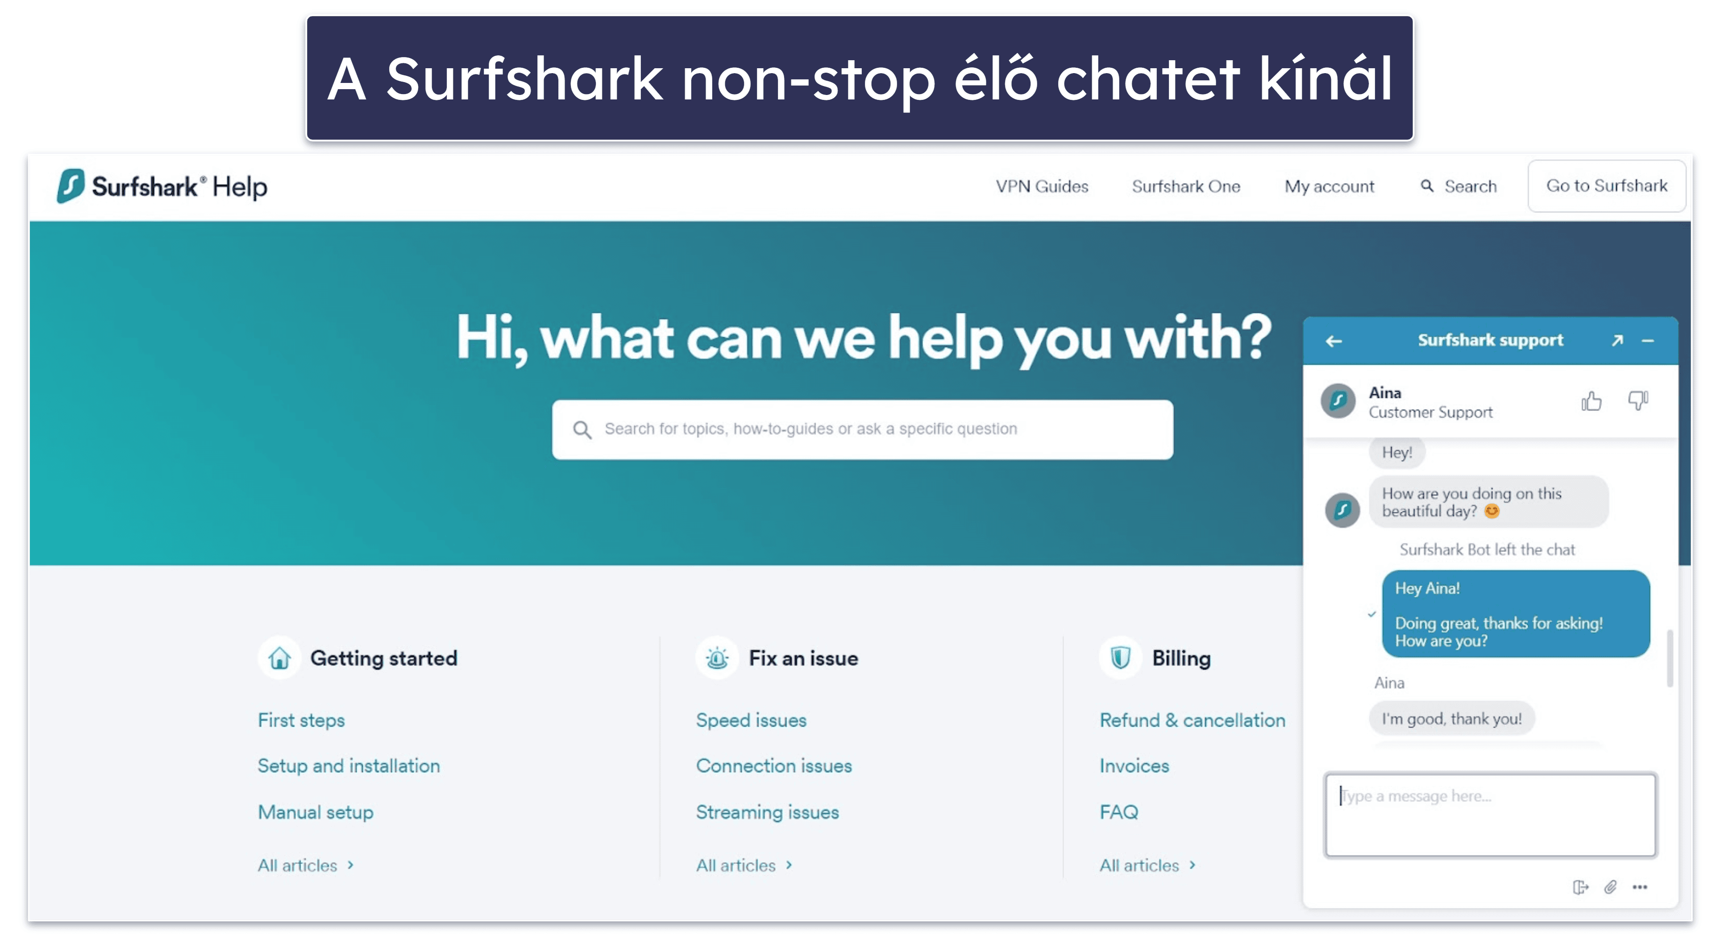This screenshot has height=940, width=1712.
Task: Open the First steps link
Action: tap(301, 720)
